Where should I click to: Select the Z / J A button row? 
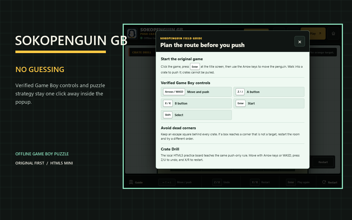269,92
